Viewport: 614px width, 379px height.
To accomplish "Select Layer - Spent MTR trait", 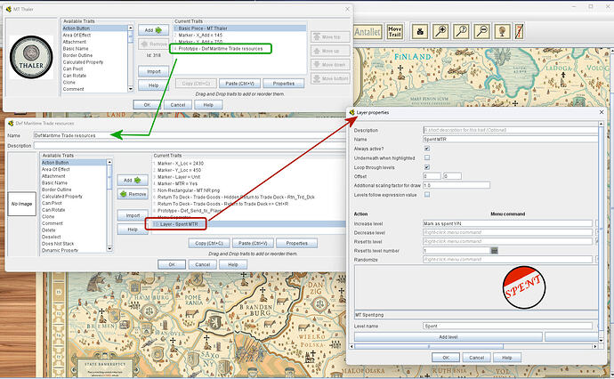I will (179, 225).
